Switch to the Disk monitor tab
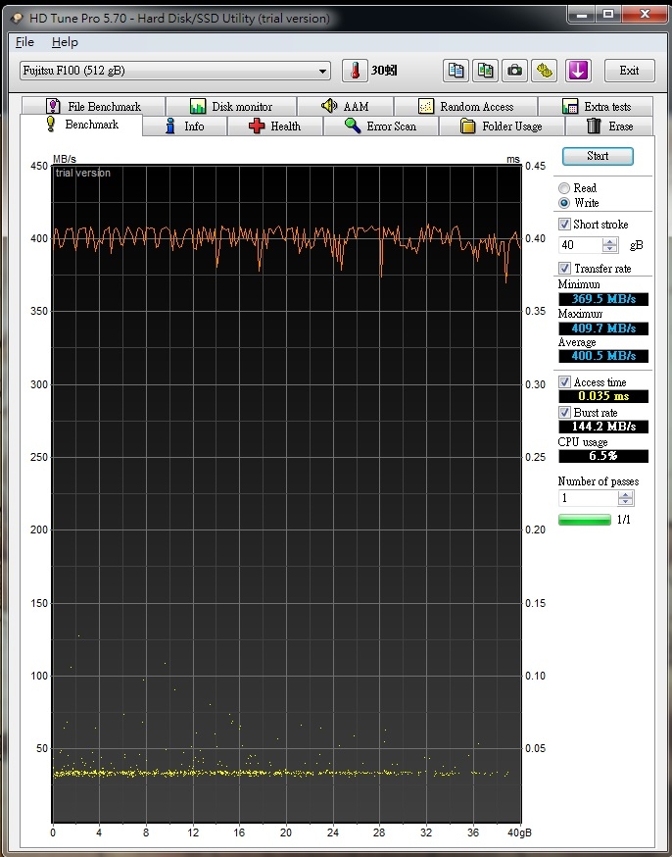 231,106
